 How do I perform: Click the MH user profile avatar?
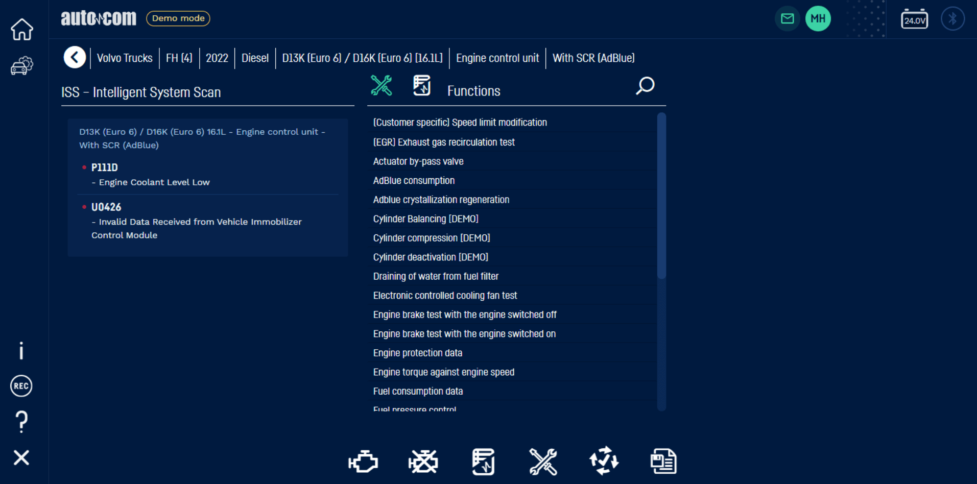point(818,19)
